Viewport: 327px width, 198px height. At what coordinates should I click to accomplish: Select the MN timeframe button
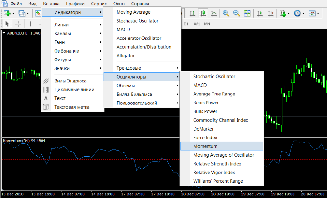coord(207,24)
